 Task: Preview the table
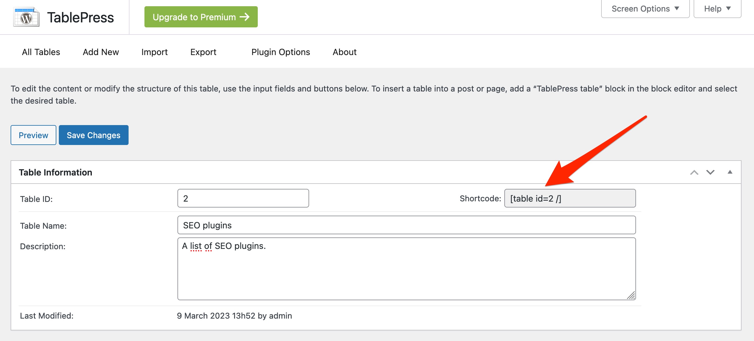(x=34, y=135)
